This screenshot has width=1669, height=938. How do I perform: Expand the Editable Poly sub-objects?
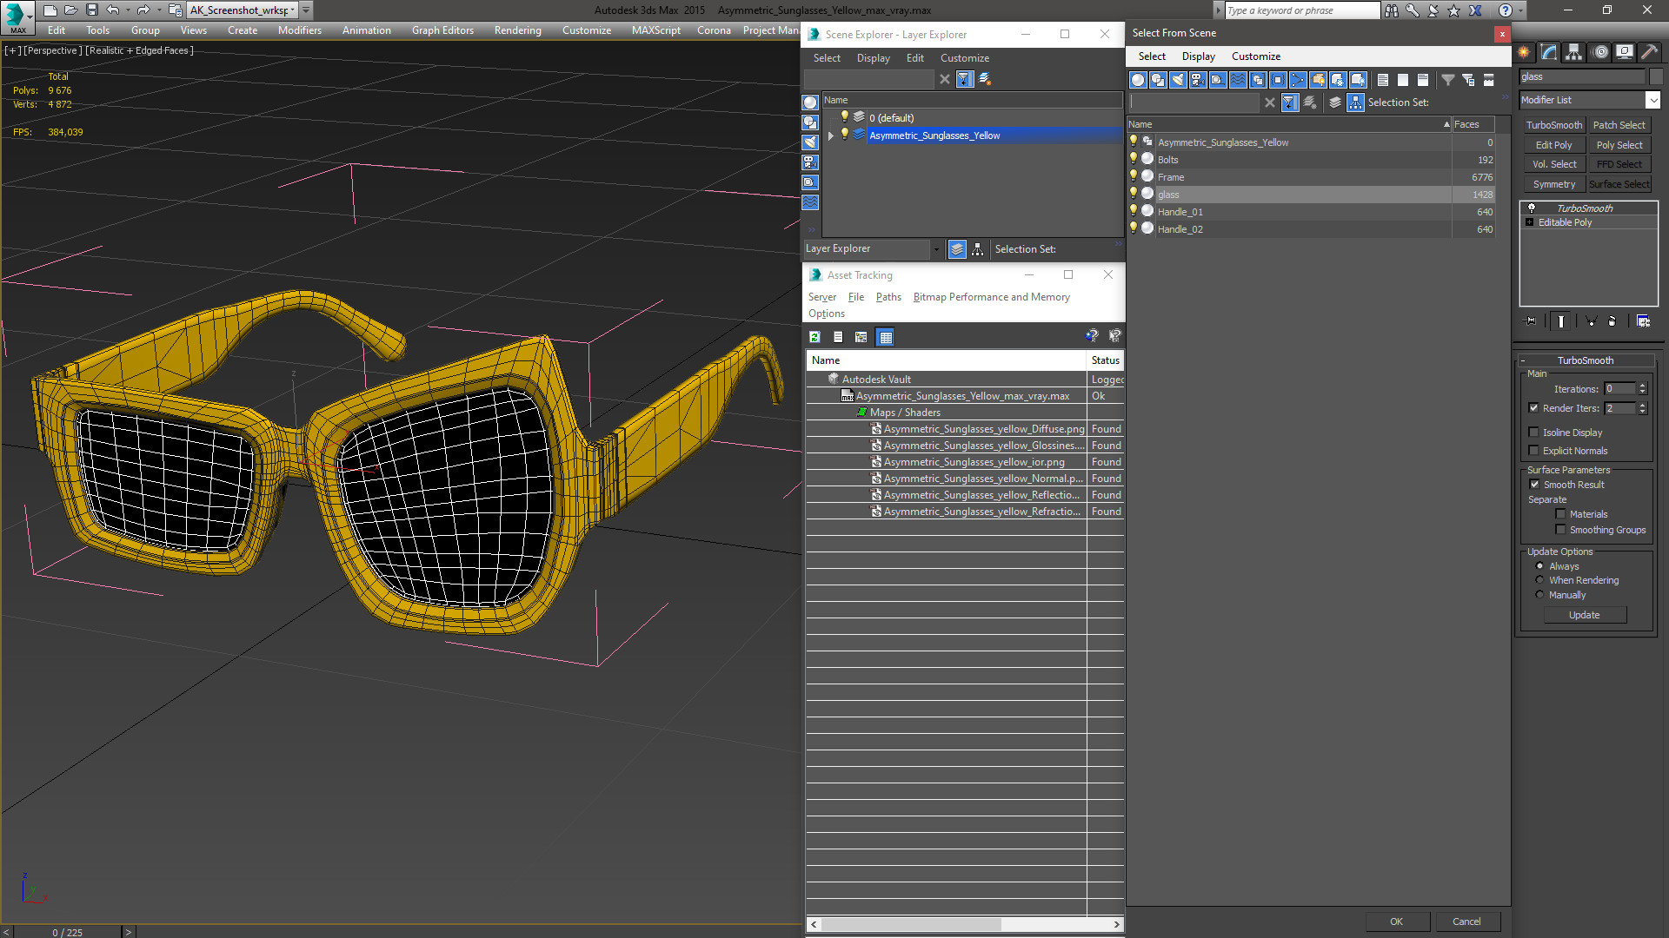(x=1530, y=222)
